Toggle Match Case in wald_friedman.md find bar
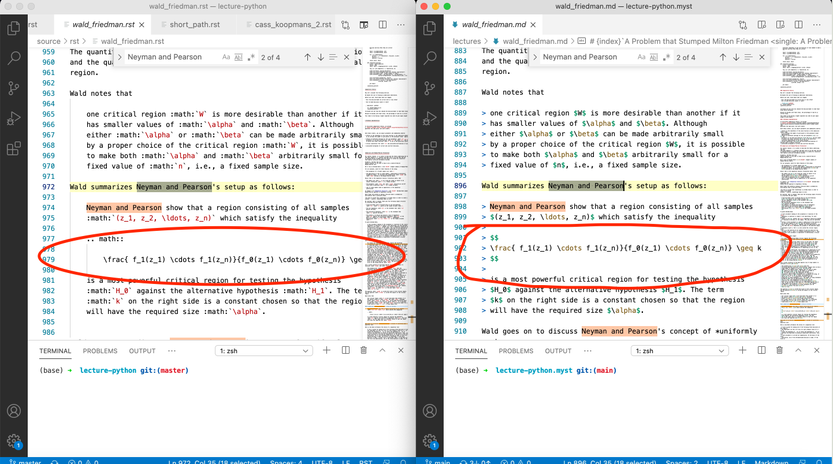833x464 pixels. click(x=642, y=57)
